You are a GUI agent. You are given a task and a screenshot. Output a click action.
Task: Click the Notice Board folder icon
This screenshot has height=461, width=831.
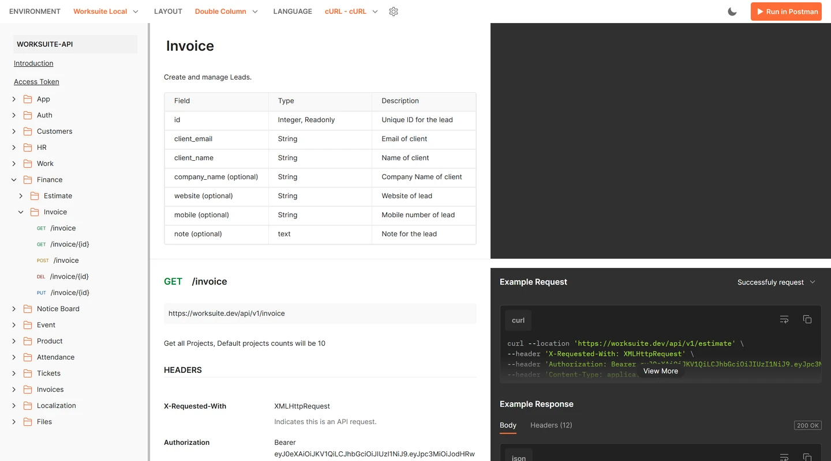[28, 309]
